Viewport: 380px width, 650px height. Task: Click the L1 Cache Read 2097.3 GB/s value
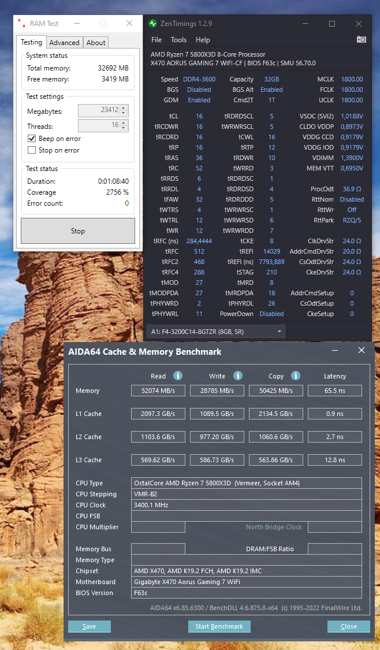coord(158,414)
